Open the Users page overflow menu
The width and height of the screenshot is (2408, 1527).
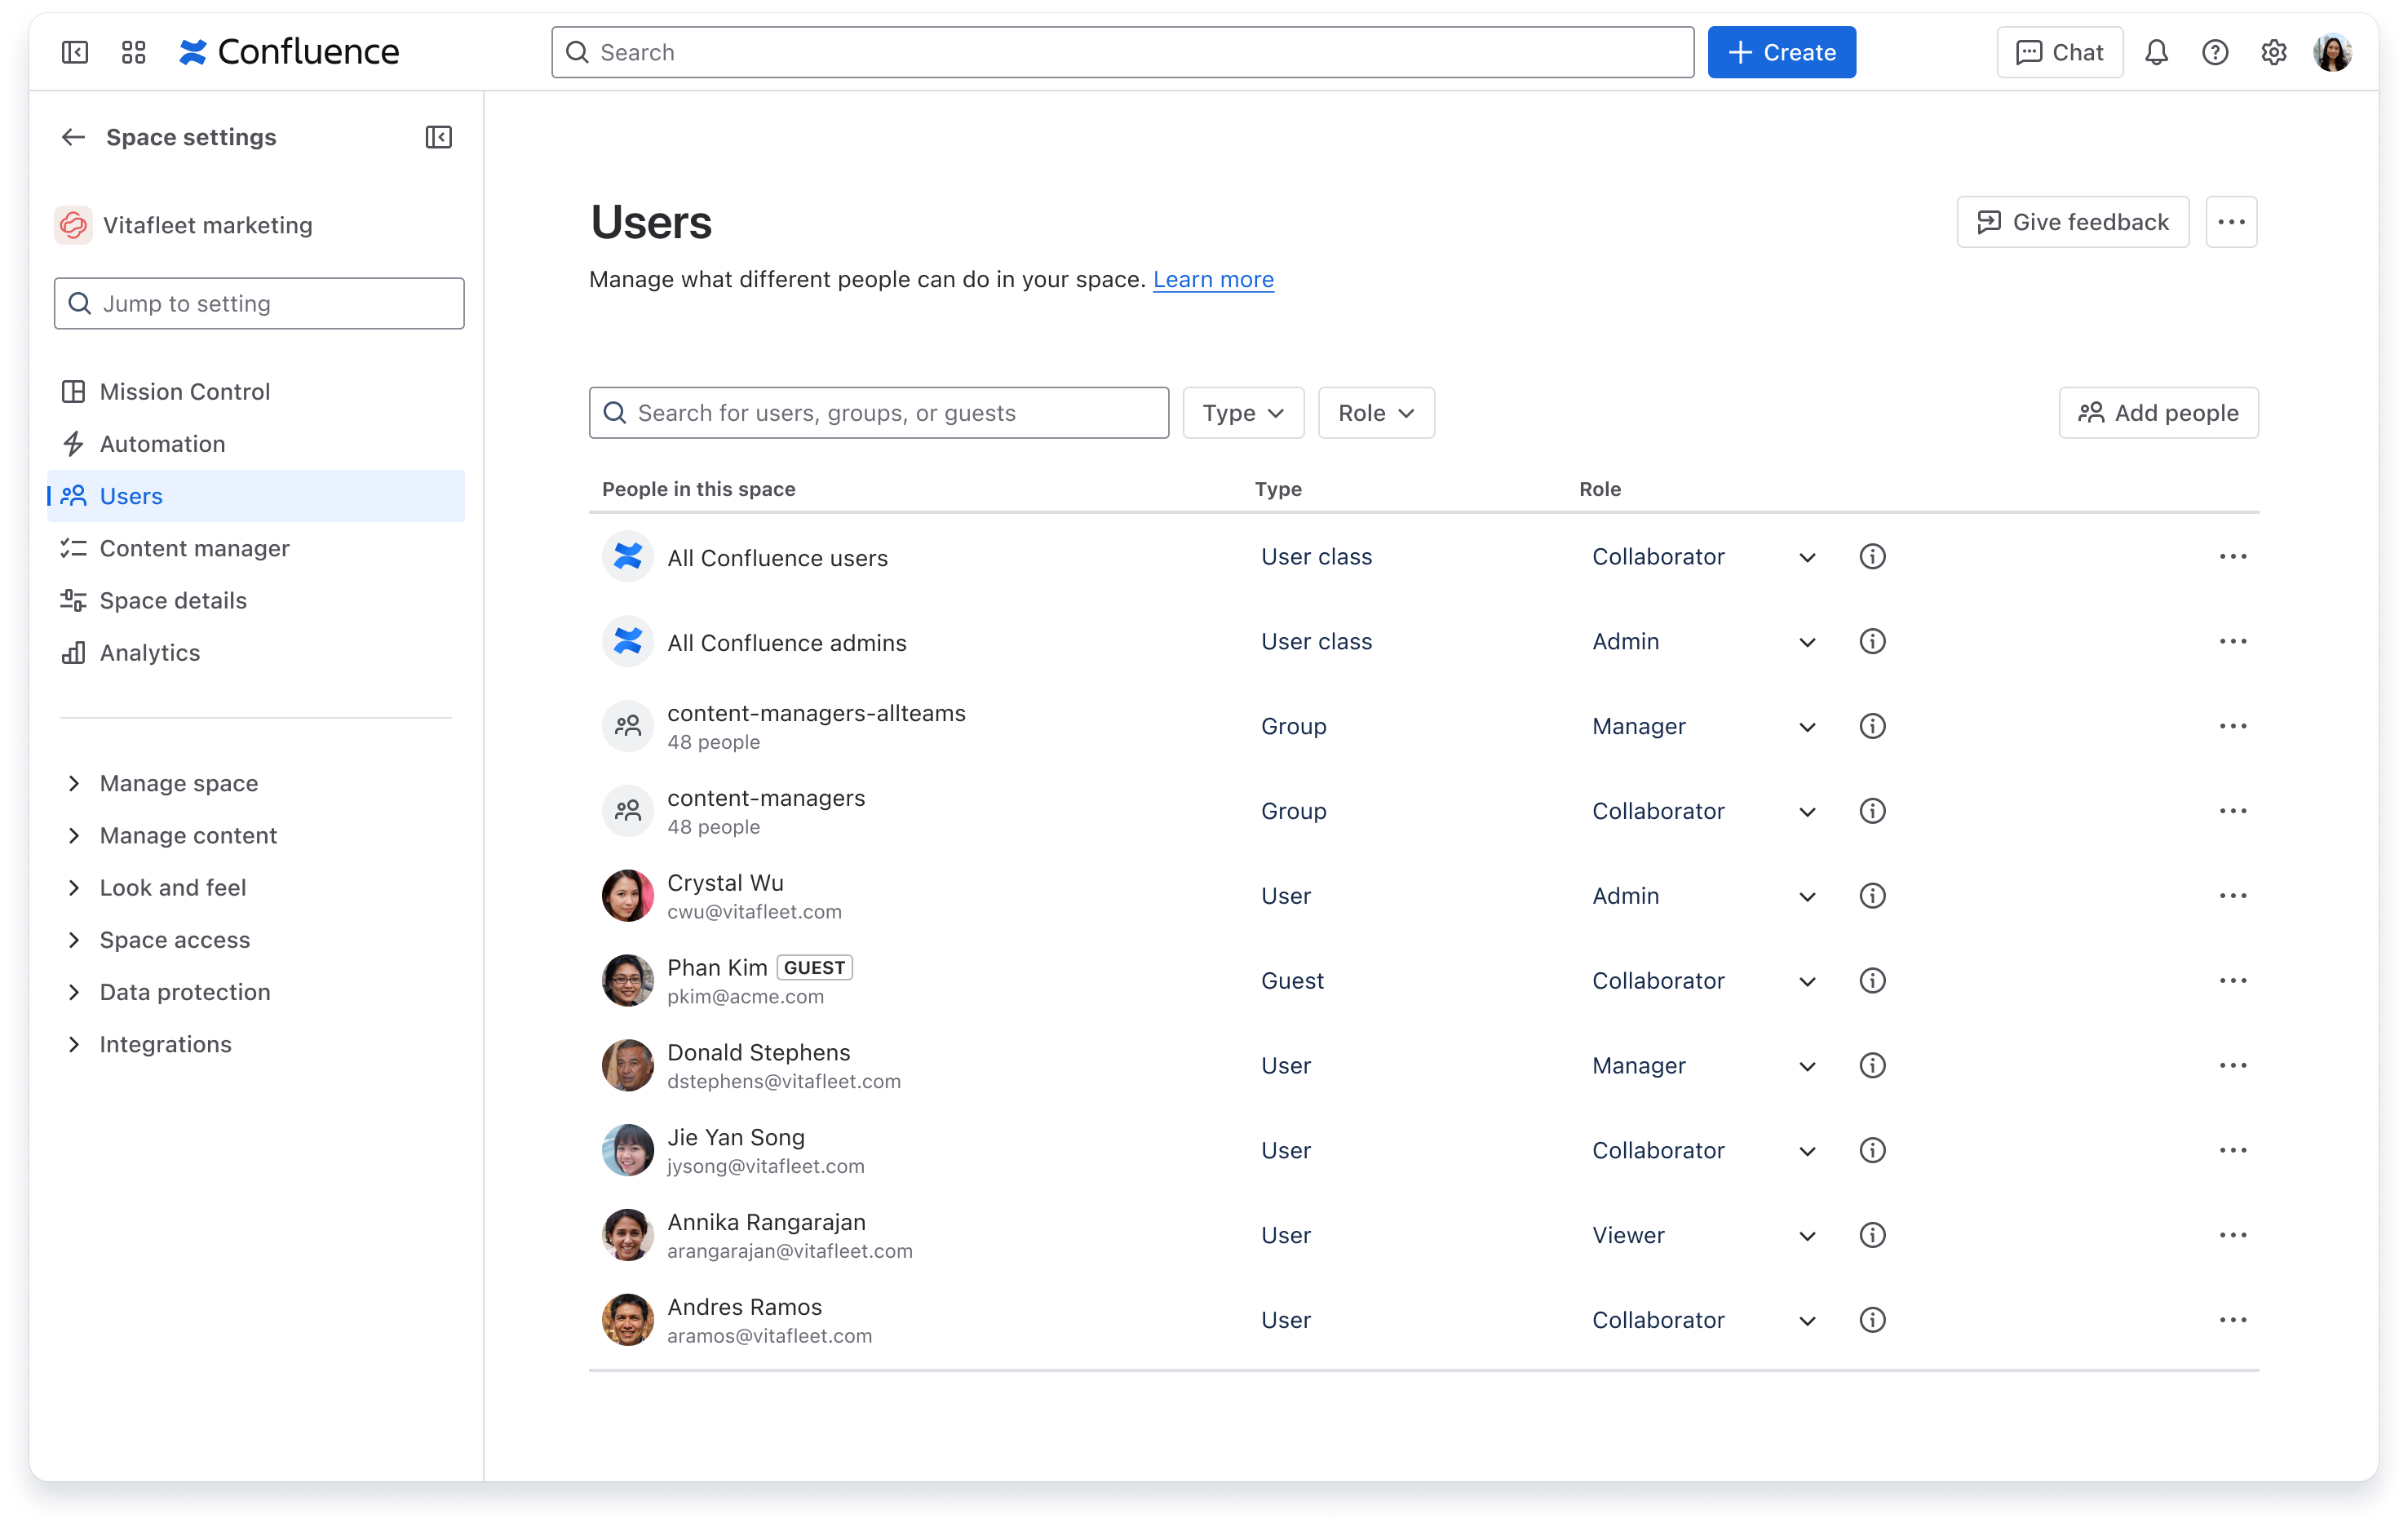pos(2232,221)
